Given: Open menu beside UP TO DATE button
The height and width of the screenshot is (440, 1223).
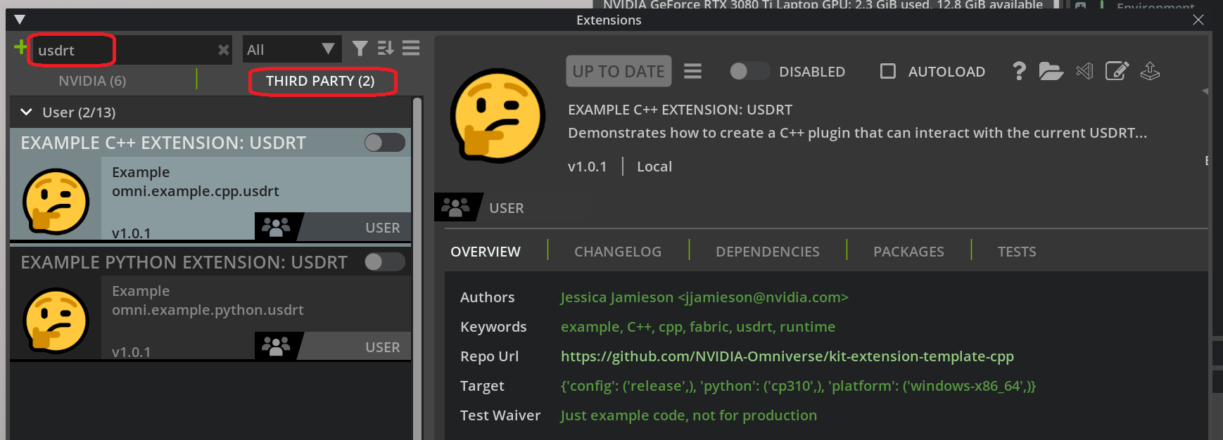Looking at the screenshot, I should (692, 71).
